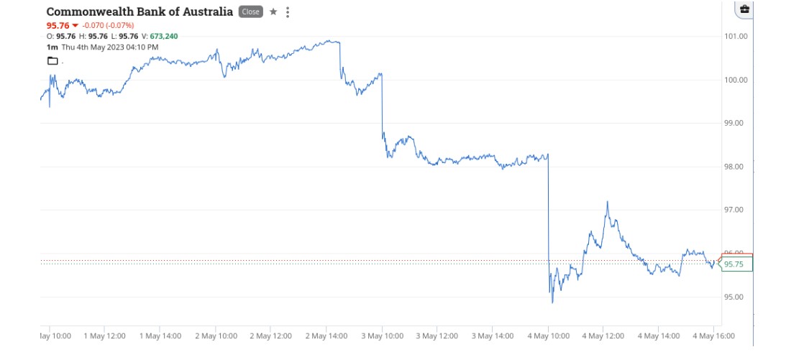The height and width of the screenshot is (352, 786).
Task: Click the red price tag on axis
Action: (x=736, y=255)
